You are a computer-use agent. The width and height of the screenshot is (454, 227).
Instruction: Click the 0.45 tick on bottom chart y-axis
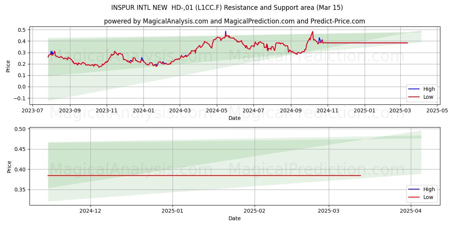(20, 149)
